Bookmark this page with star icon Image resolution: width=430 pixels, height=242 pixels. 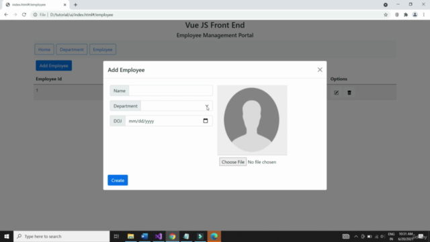(386, 15)
